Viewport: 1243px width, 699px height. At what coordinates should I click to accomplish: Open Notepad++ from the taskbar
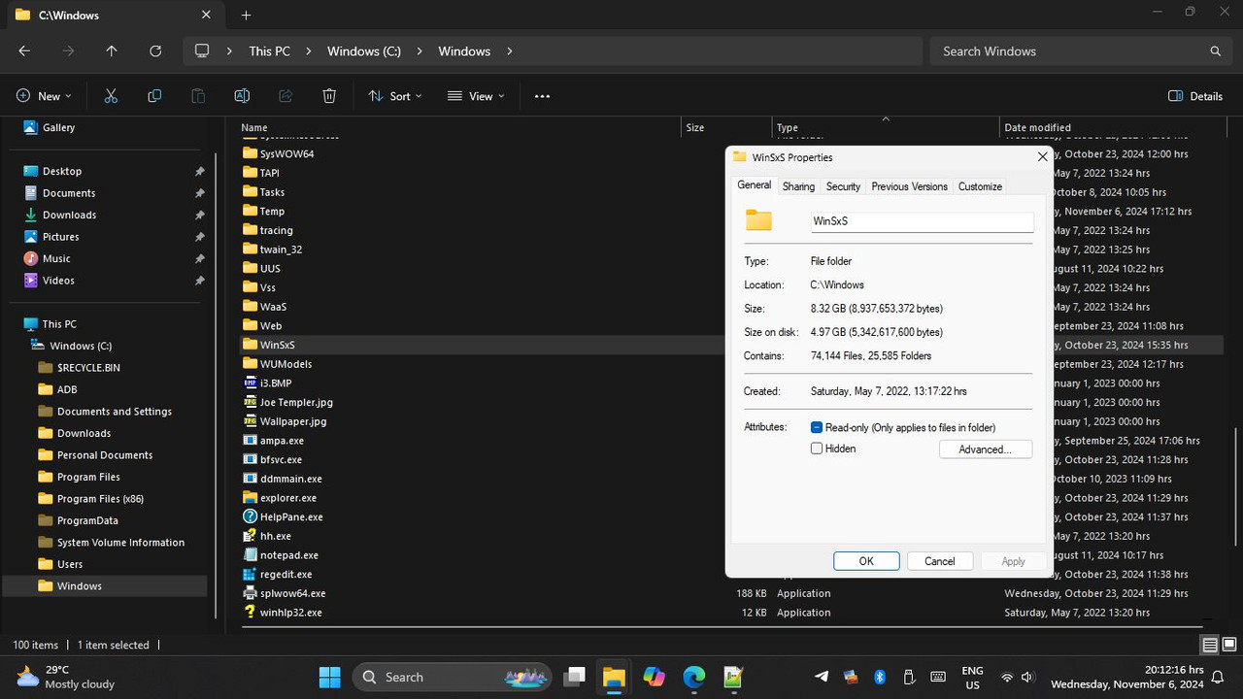(x=733, y=677)
